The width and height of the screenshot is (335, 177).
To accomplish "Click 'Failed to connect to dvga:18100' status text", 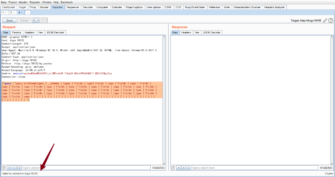I will tap(19, 174).
